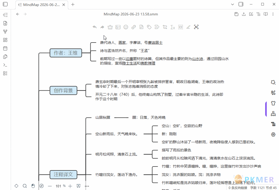Click the 佛教禅理 underlined link
Viewport: 279px width, 190px height.
coord(148,63)
